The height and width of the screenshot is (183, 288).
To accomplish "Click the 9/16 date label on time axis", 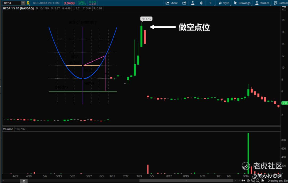I will click(246, 176).
